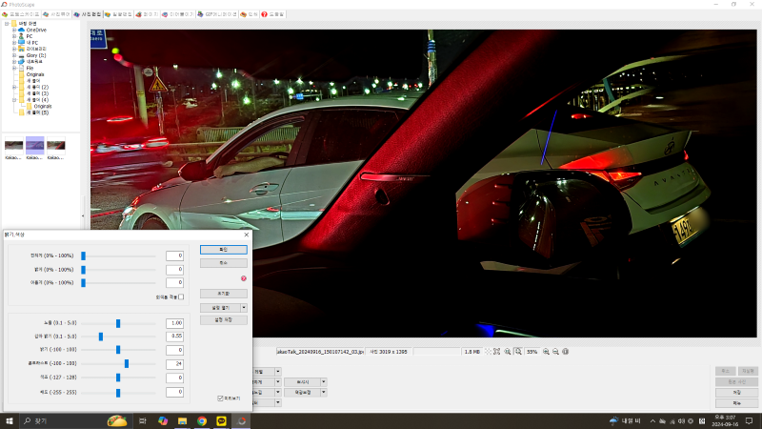This screenshot has width=762, height=429.
Task: Select the middle highlighted photo thumbnail
Action: click(x=35, y=143)
